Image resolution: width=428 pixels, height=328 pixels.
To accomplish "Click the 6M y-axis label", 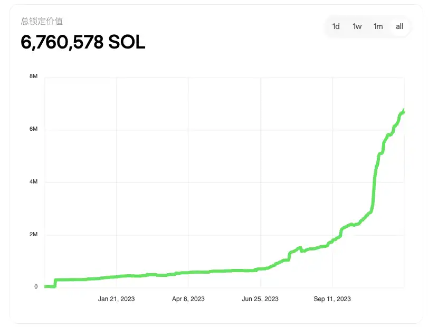I will pyautogui.click(x=34, y=129).
